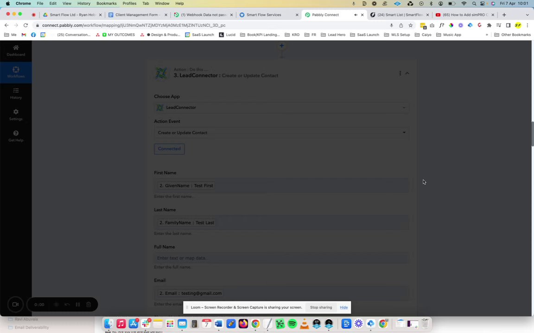The width and height of the screenshot is (534, 333).
Task: Click the address bar URL
Action: [134, 25]
